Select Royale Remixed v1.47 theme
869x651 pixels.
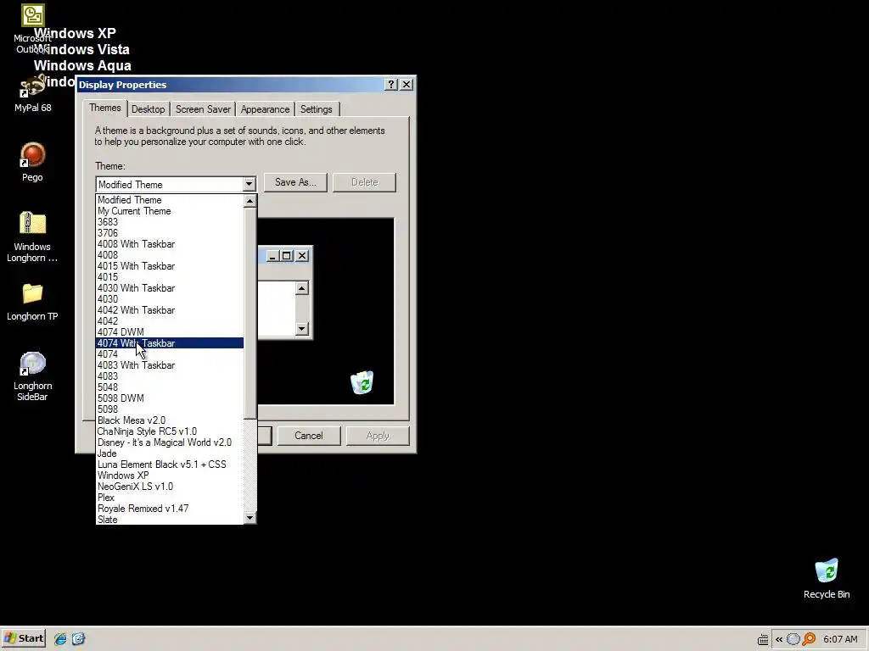coord(170,509)
